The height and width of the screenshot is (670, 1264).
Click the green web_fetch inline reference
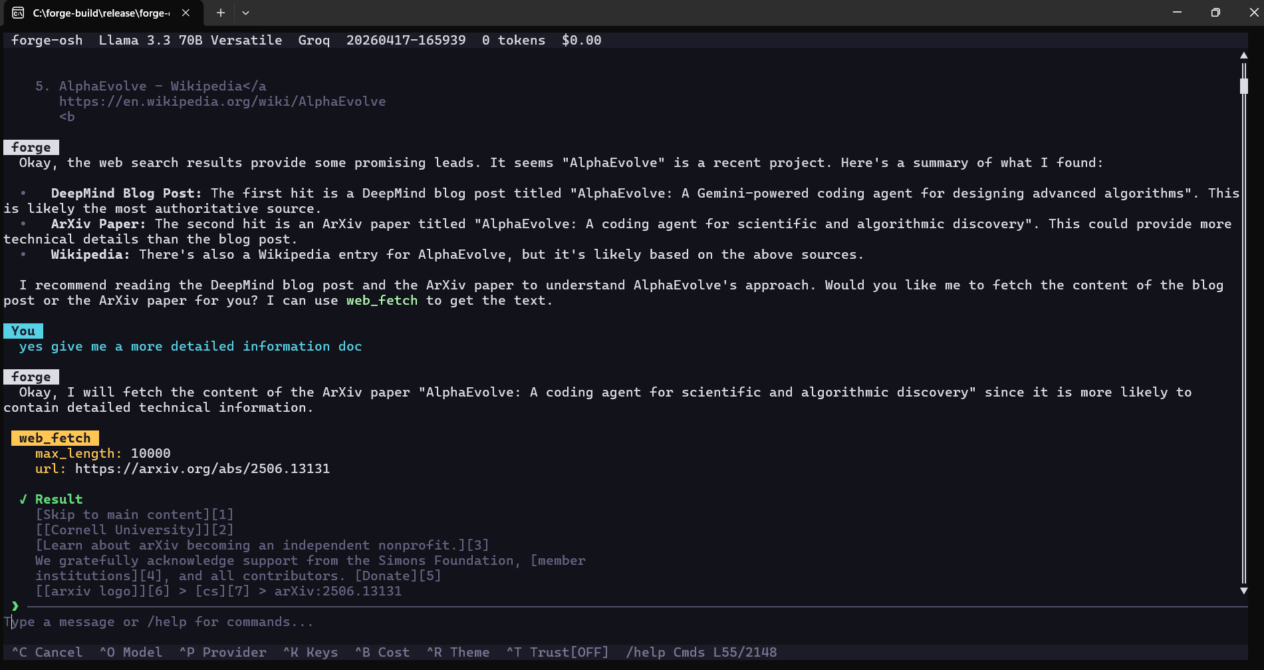coord(382,301)
